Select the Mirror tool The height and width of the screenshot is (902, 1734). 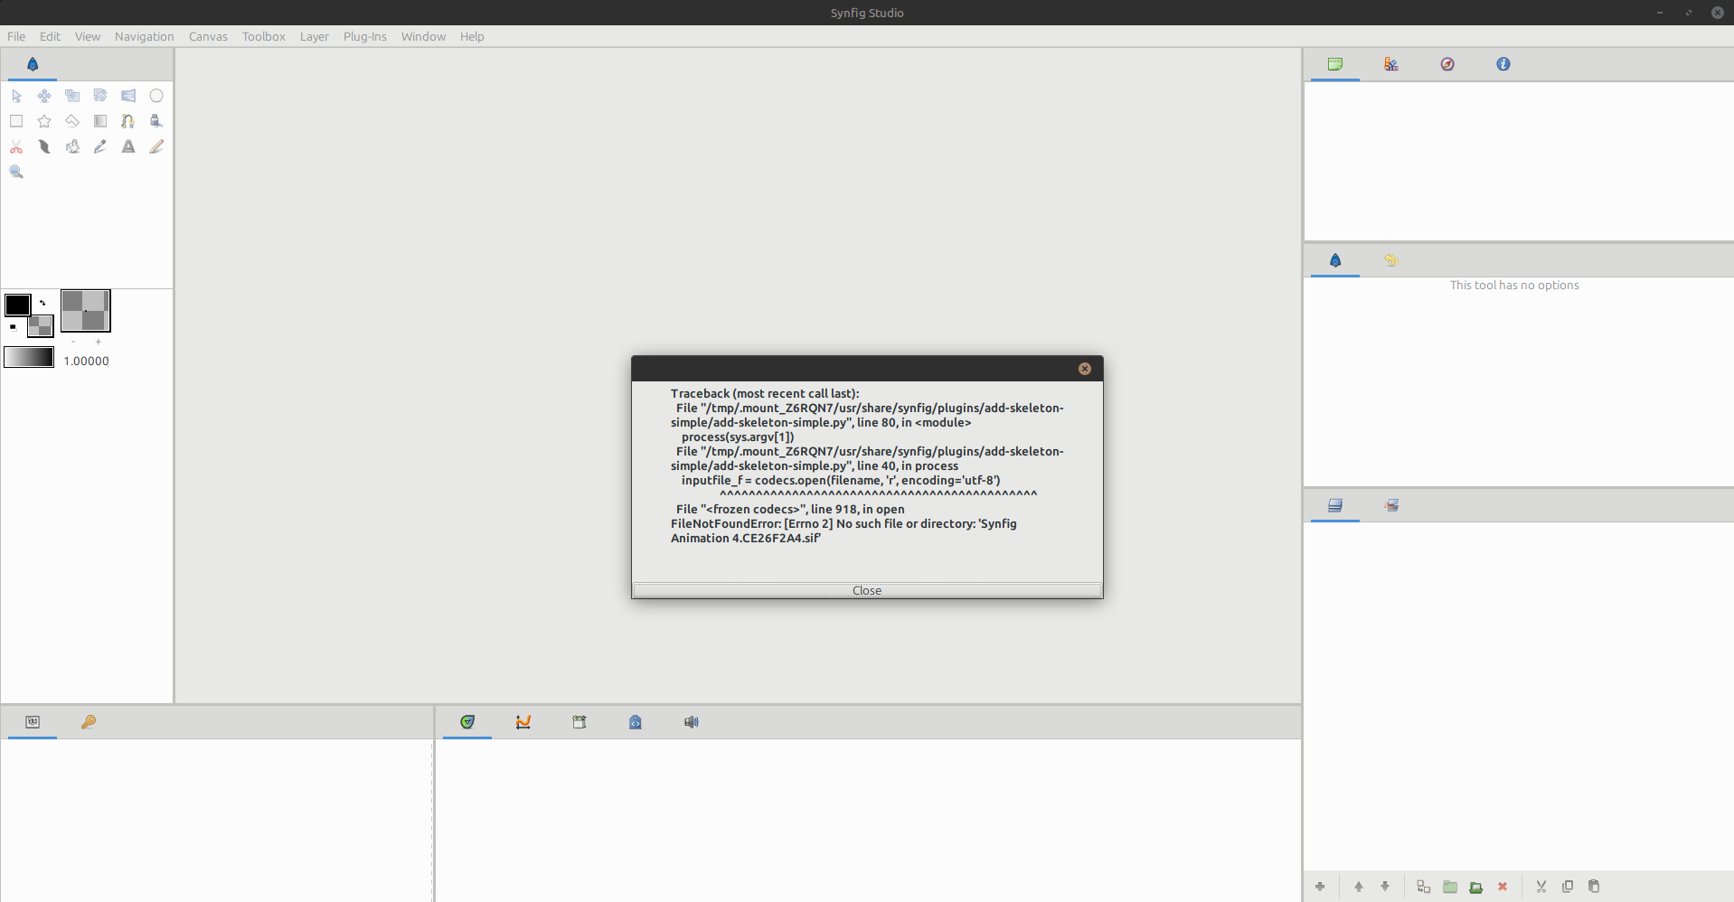click(x=128, y=96)
